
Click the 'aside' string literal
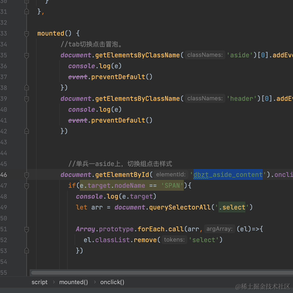pos(239,55)
